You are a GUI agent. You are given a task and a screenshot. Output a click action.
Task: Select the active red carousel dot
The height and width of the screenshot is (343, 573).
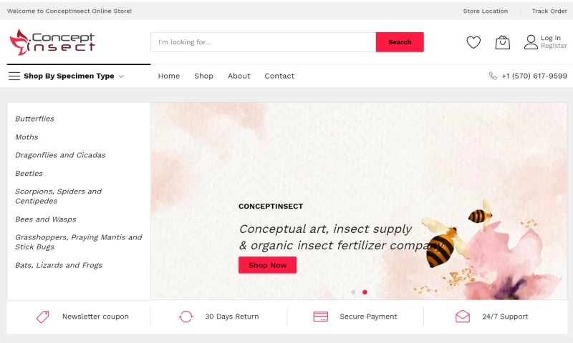(365, 292)
